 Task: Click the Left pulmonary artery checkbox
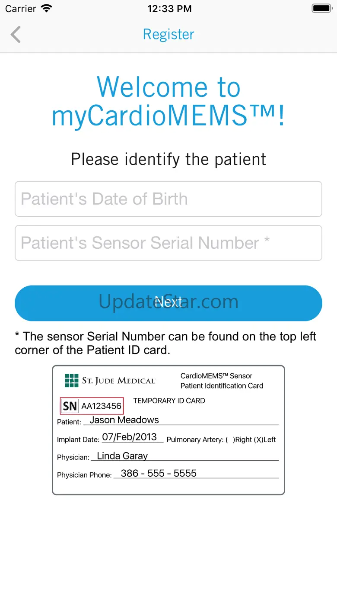coord(259,440)
